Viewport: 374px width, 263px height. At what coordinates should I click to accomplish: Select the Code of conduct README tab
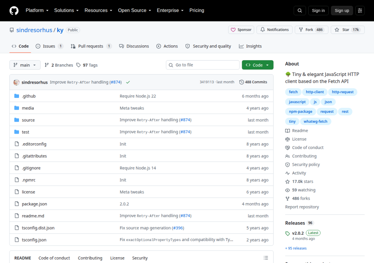click(x=54, y=258)
